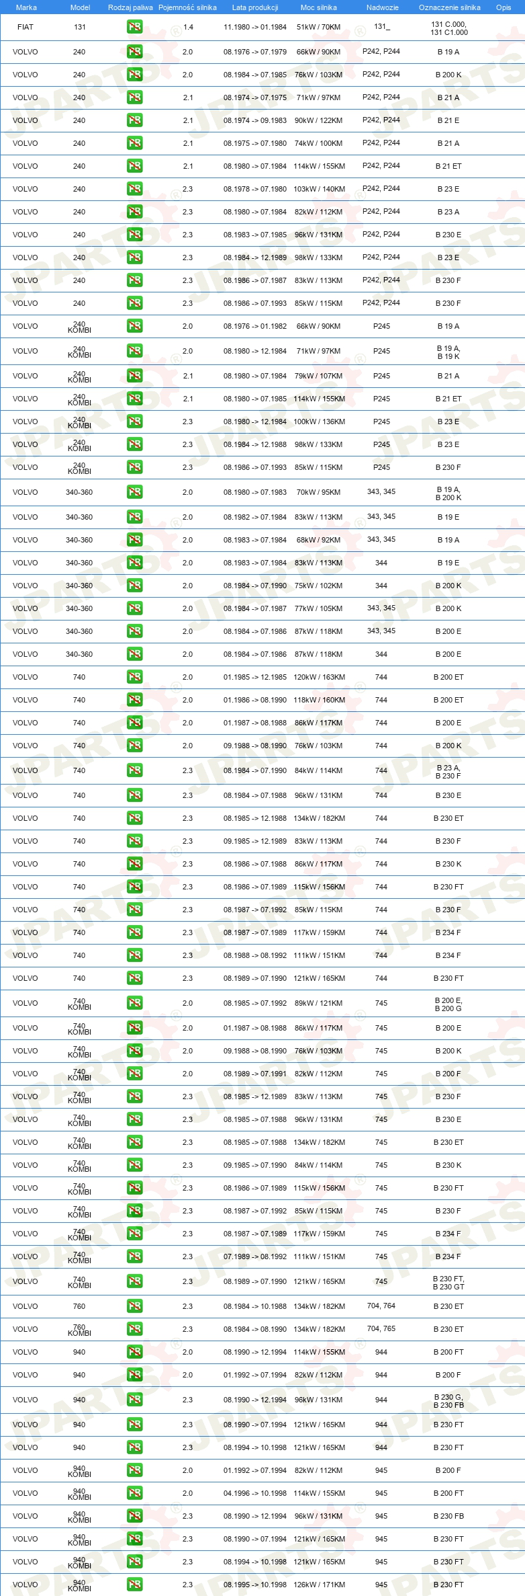
Task: Click the fuel icon in the 90kW / 122KM row
Action: point(134,120)
